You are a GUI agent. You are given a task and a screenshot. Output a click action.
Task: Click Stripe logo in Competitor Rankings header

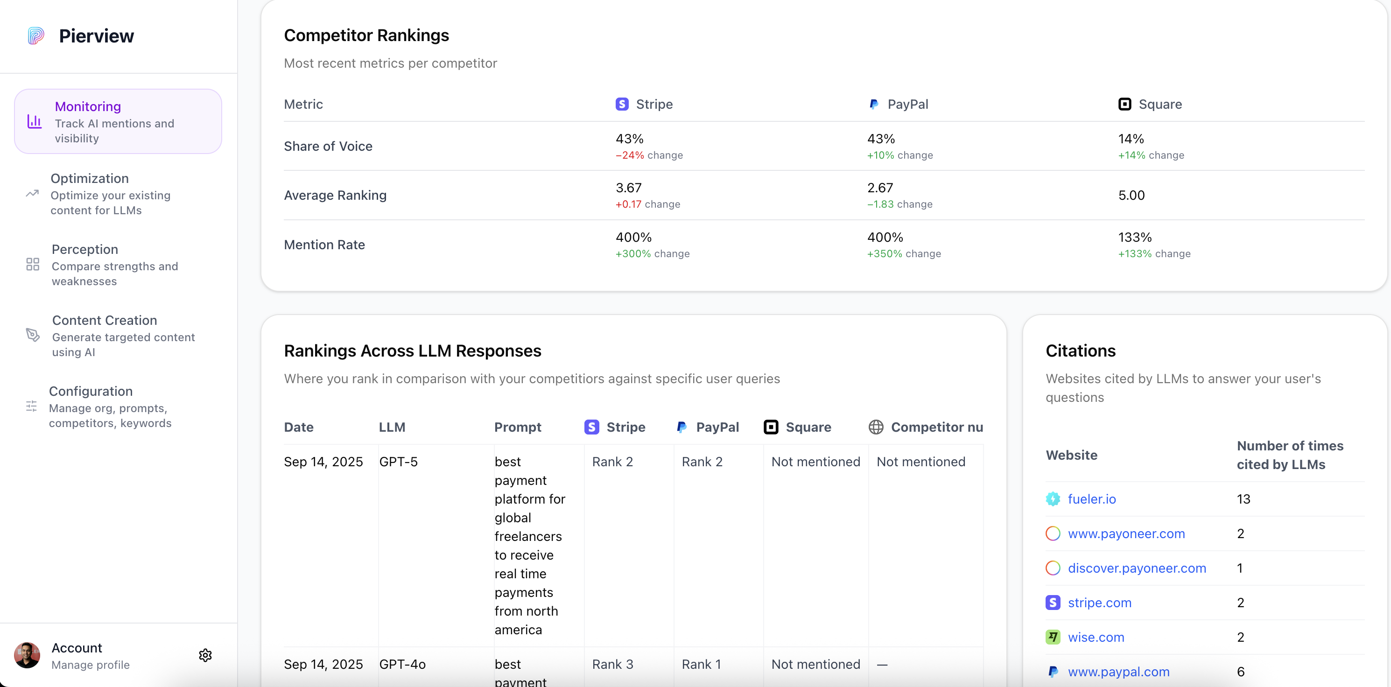click(x=622, y=104)
